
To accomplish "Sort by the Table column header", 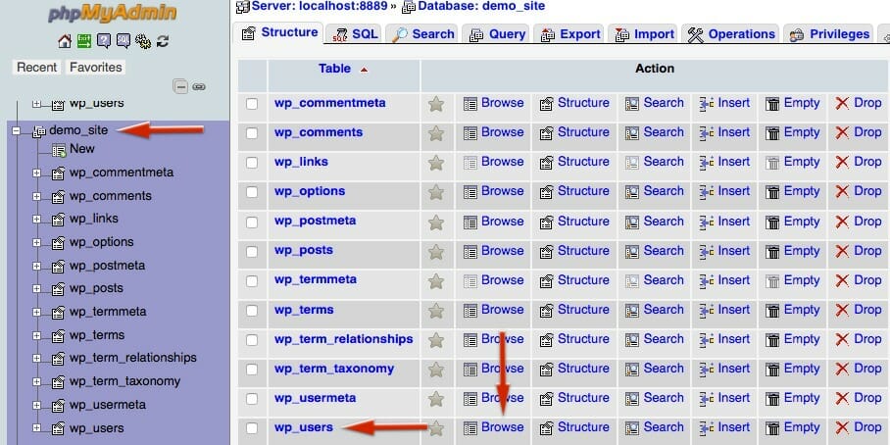I will tap(335, 69).
